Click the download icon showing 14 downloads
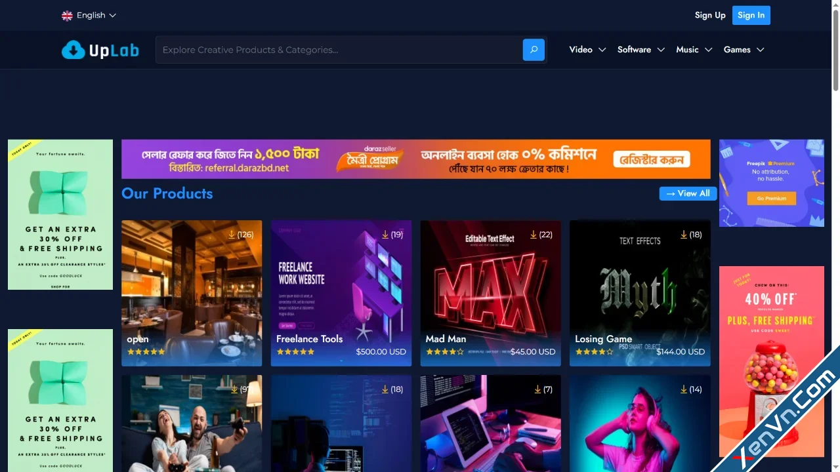 [x=682, y=389]
